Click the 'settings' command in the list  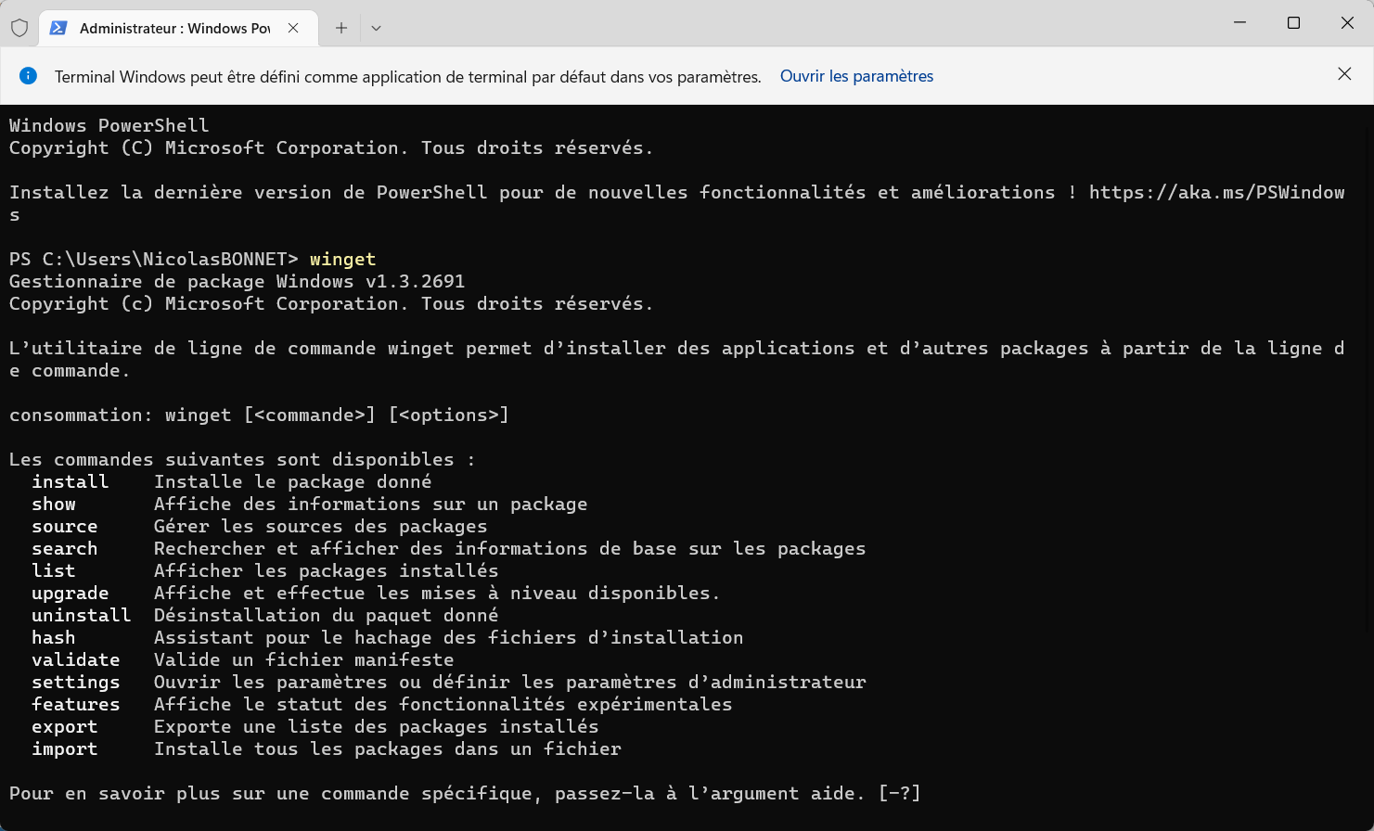click(x=76, y=683)
